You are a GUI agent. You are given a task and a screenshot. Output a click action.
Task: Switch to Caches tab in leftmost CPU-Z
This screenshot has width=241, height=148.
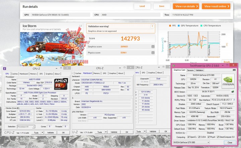[x=15, y=74]
